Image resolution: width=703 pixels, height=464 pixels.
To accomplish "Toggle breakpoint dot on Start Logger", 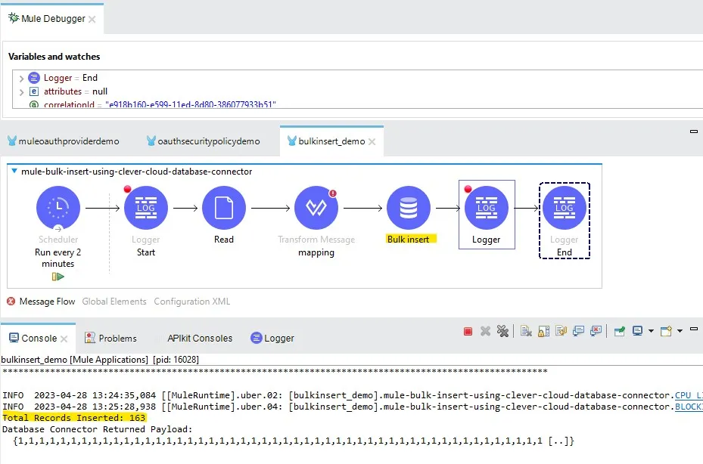I will 127,189.
